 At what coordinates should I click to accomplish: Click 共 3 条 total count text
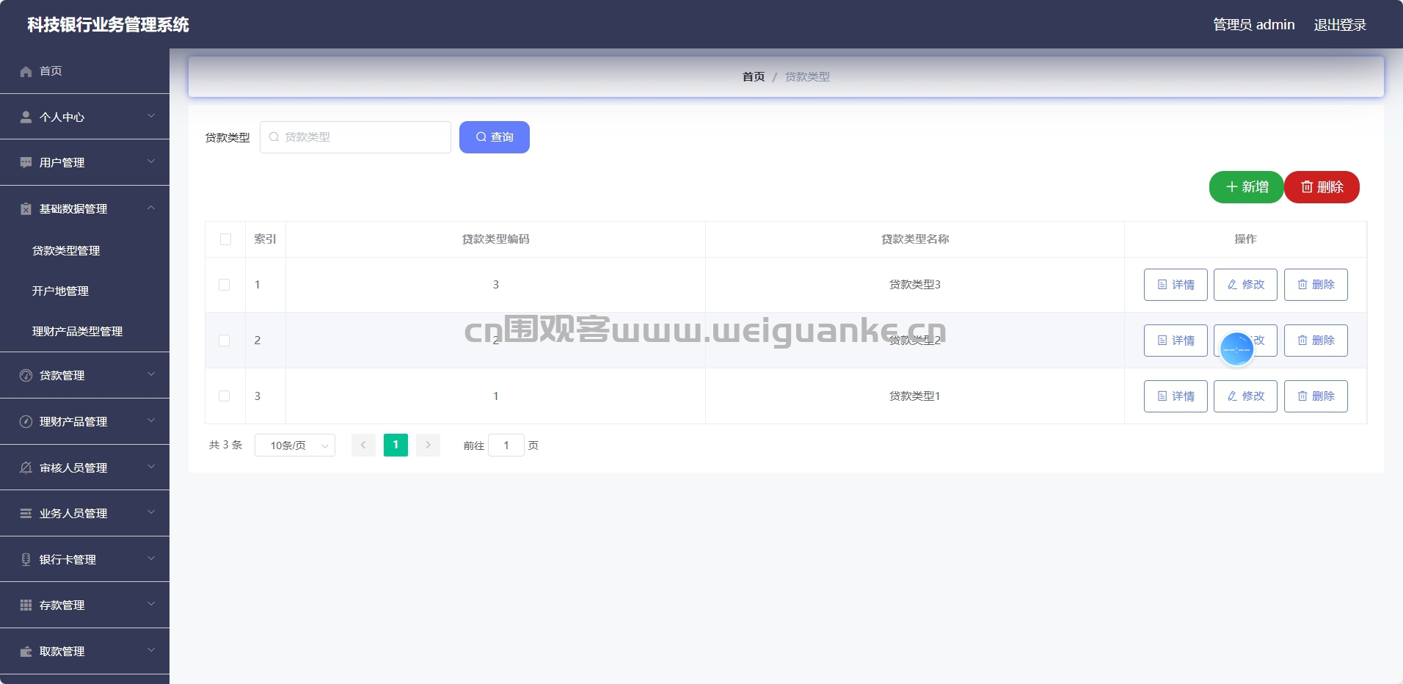click(225, 445)
